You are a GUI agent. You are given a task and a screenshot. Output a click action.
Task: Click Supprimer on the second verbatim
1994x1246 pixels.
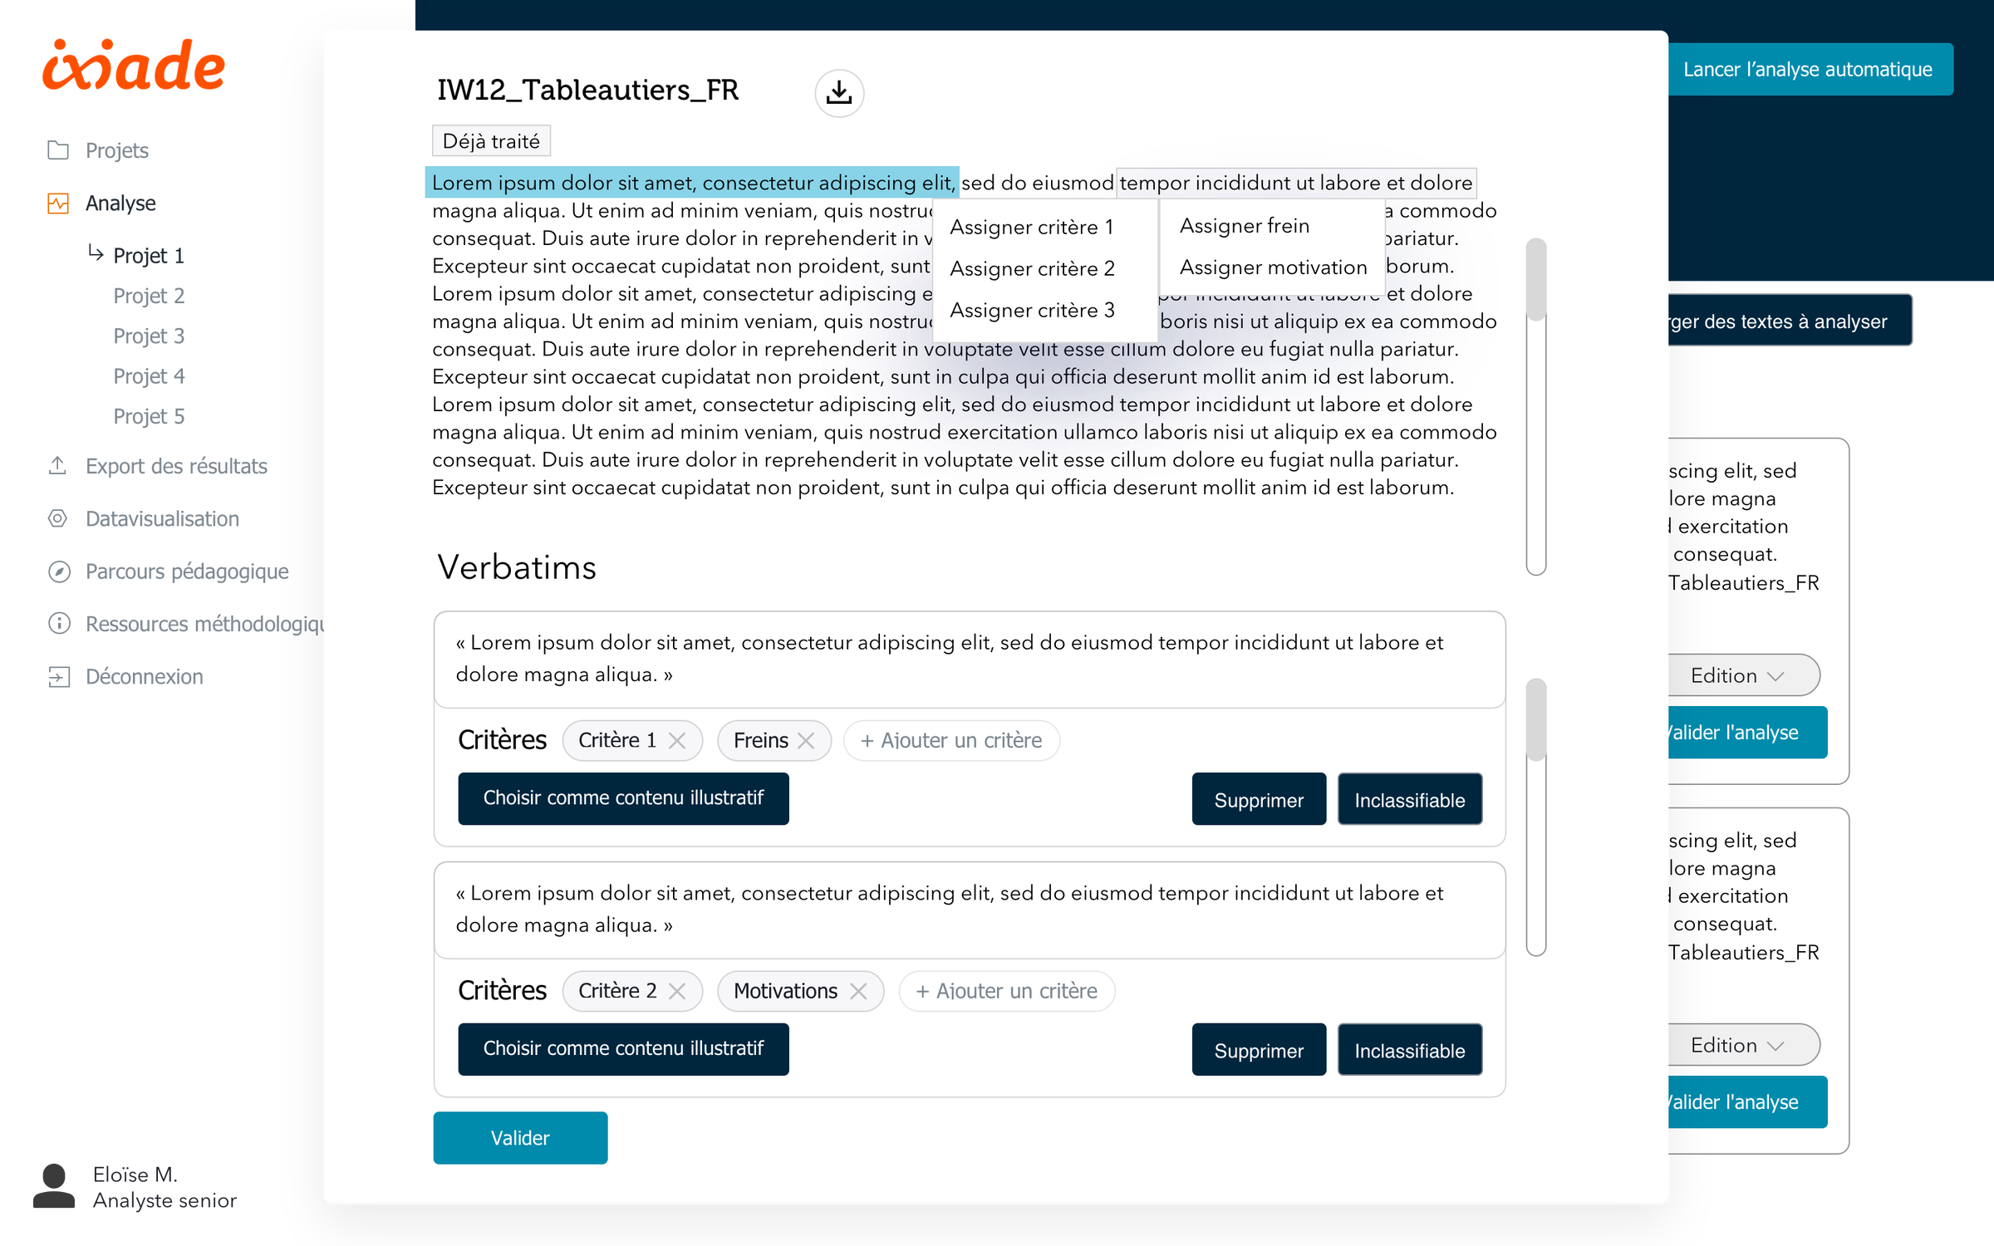(x=1258, y=1051)
